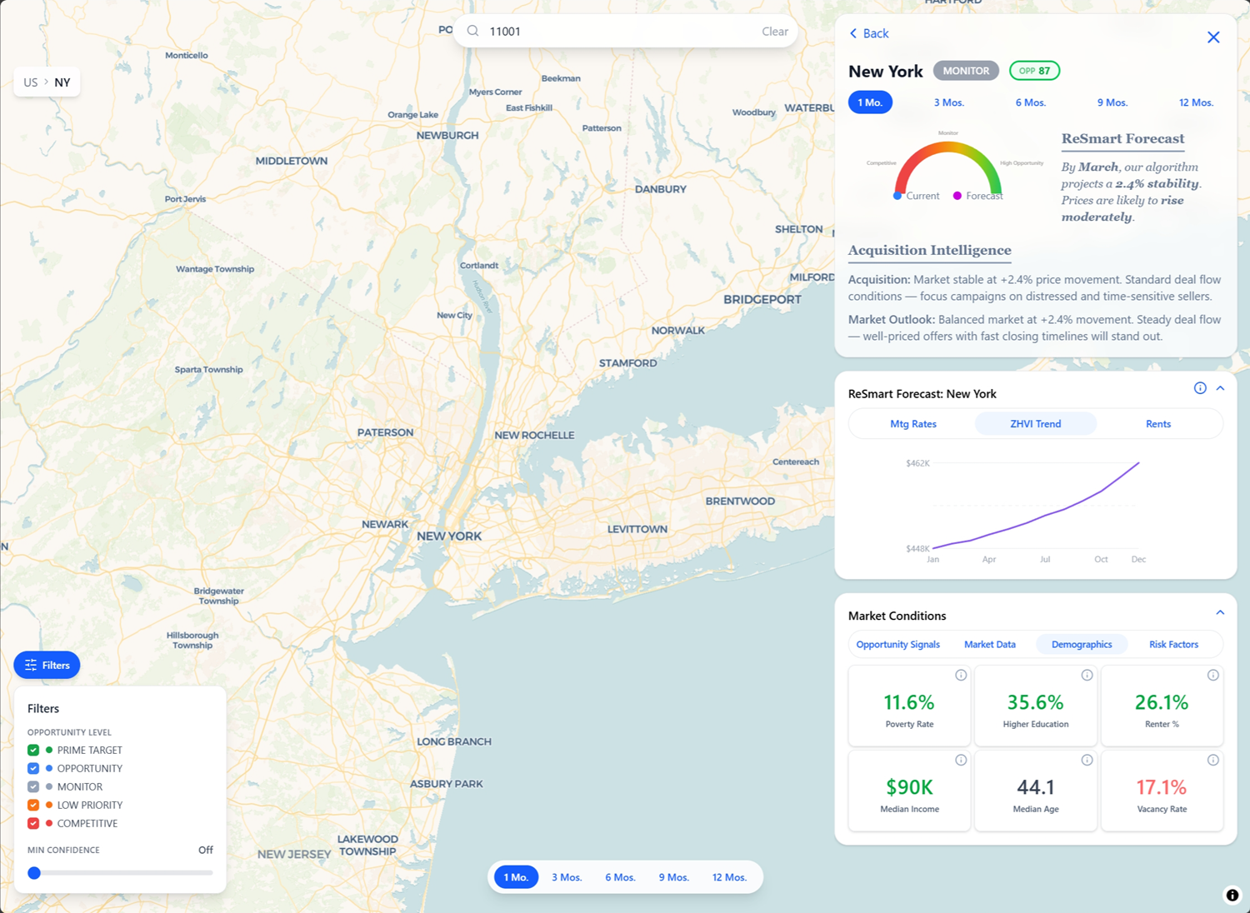Collapse the Market Conditions panel
Viewport: 1250px width, 913px height.
[1220, 611]
